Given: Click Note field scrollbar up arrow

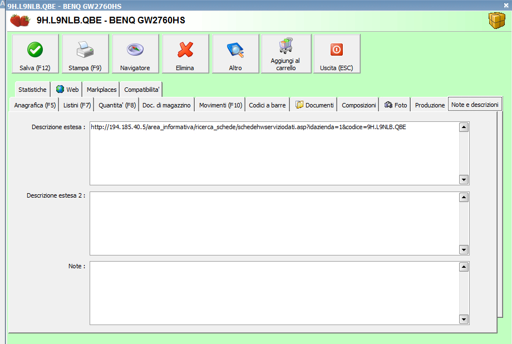Looking at the screenshot, I should 464,267.
